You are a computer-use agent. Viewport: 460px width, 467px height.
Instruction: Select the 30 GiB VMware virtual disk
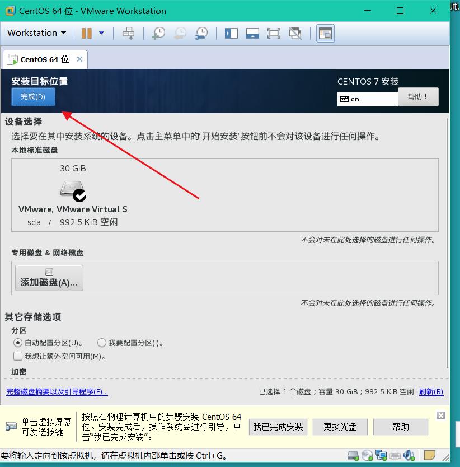[x=73, y=195]
